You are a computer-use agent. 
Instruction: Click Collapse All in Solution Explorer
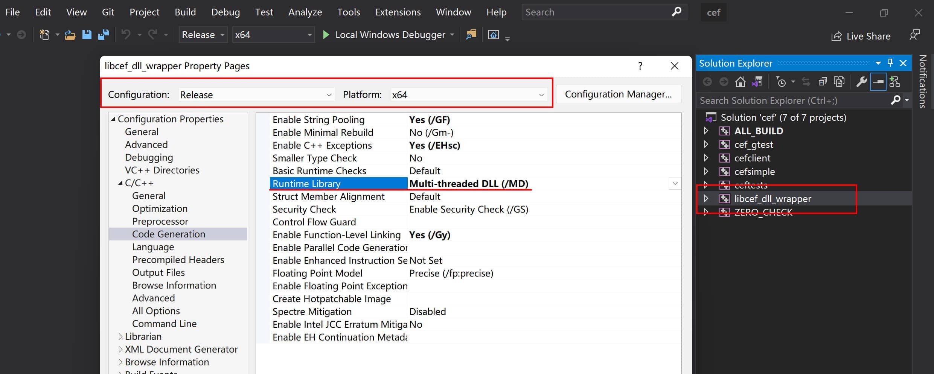823,82
